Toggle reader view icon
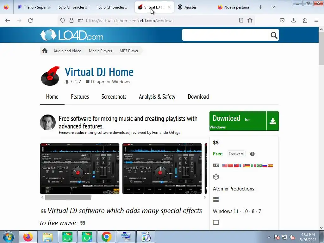 (241, 21)
